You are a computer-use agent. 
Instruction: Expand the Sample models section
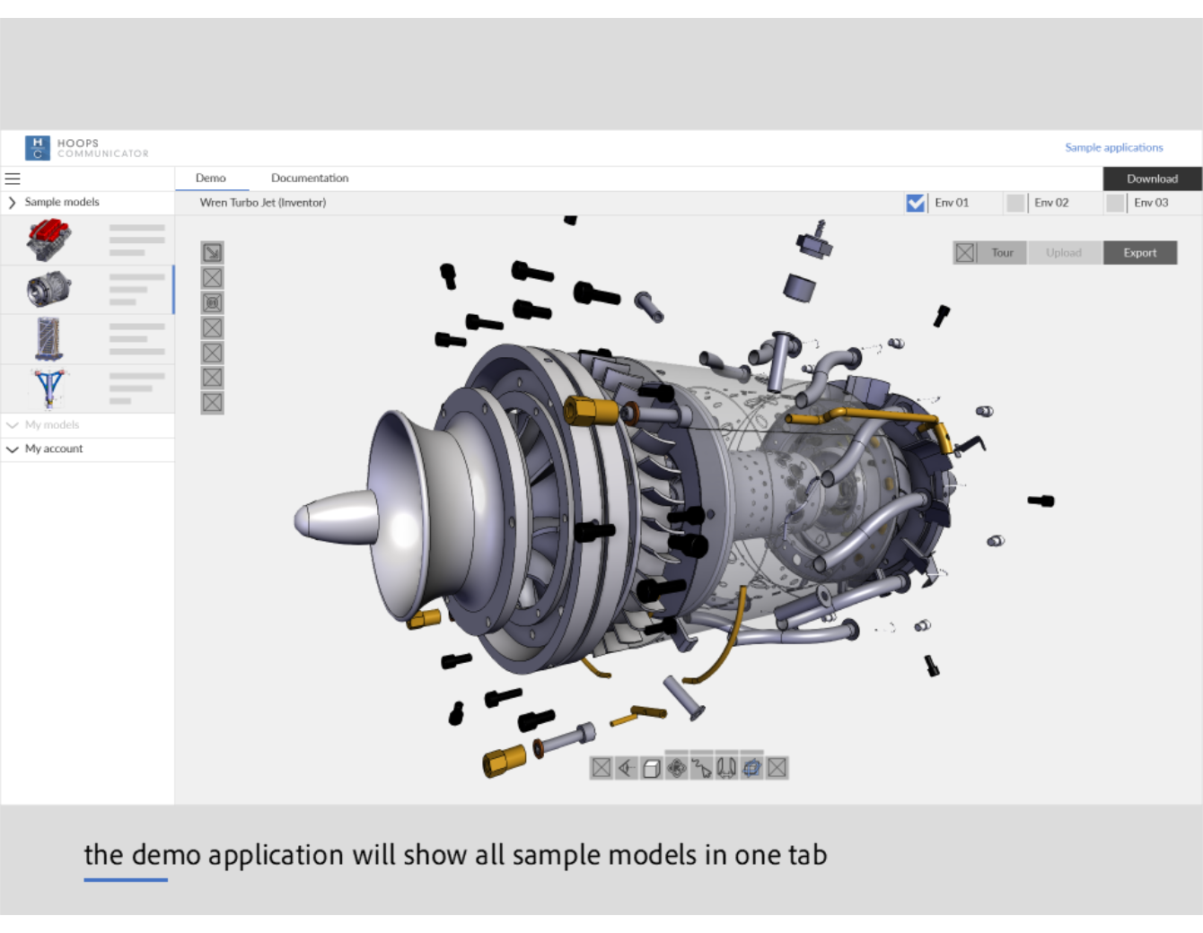(13, 203)
